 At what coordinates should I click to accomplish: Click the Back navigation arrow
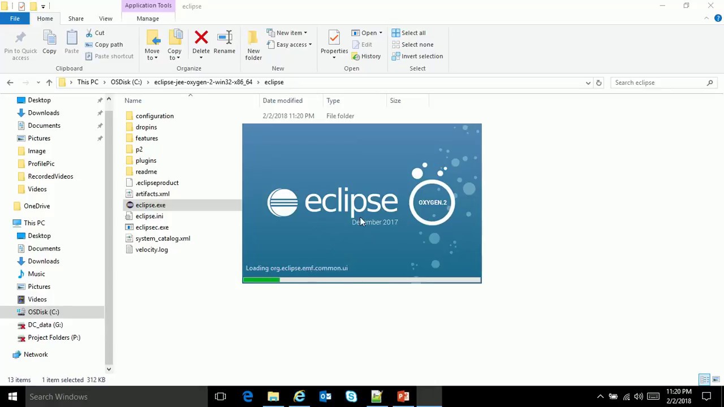coord(10,83)
